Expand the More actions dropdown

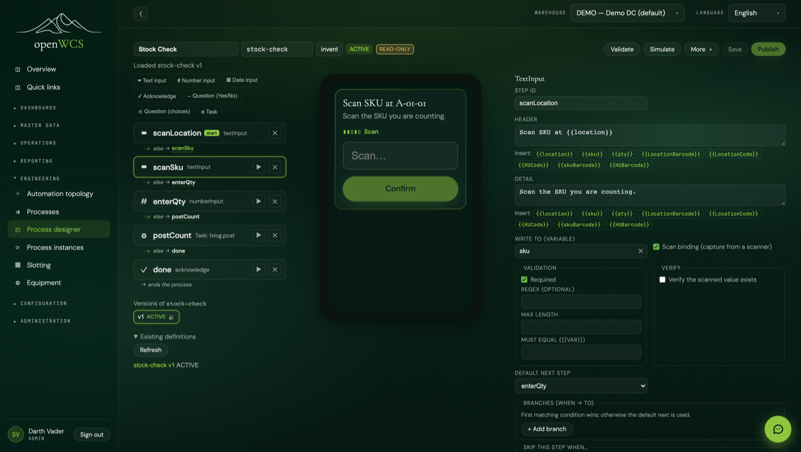point(701,49)
